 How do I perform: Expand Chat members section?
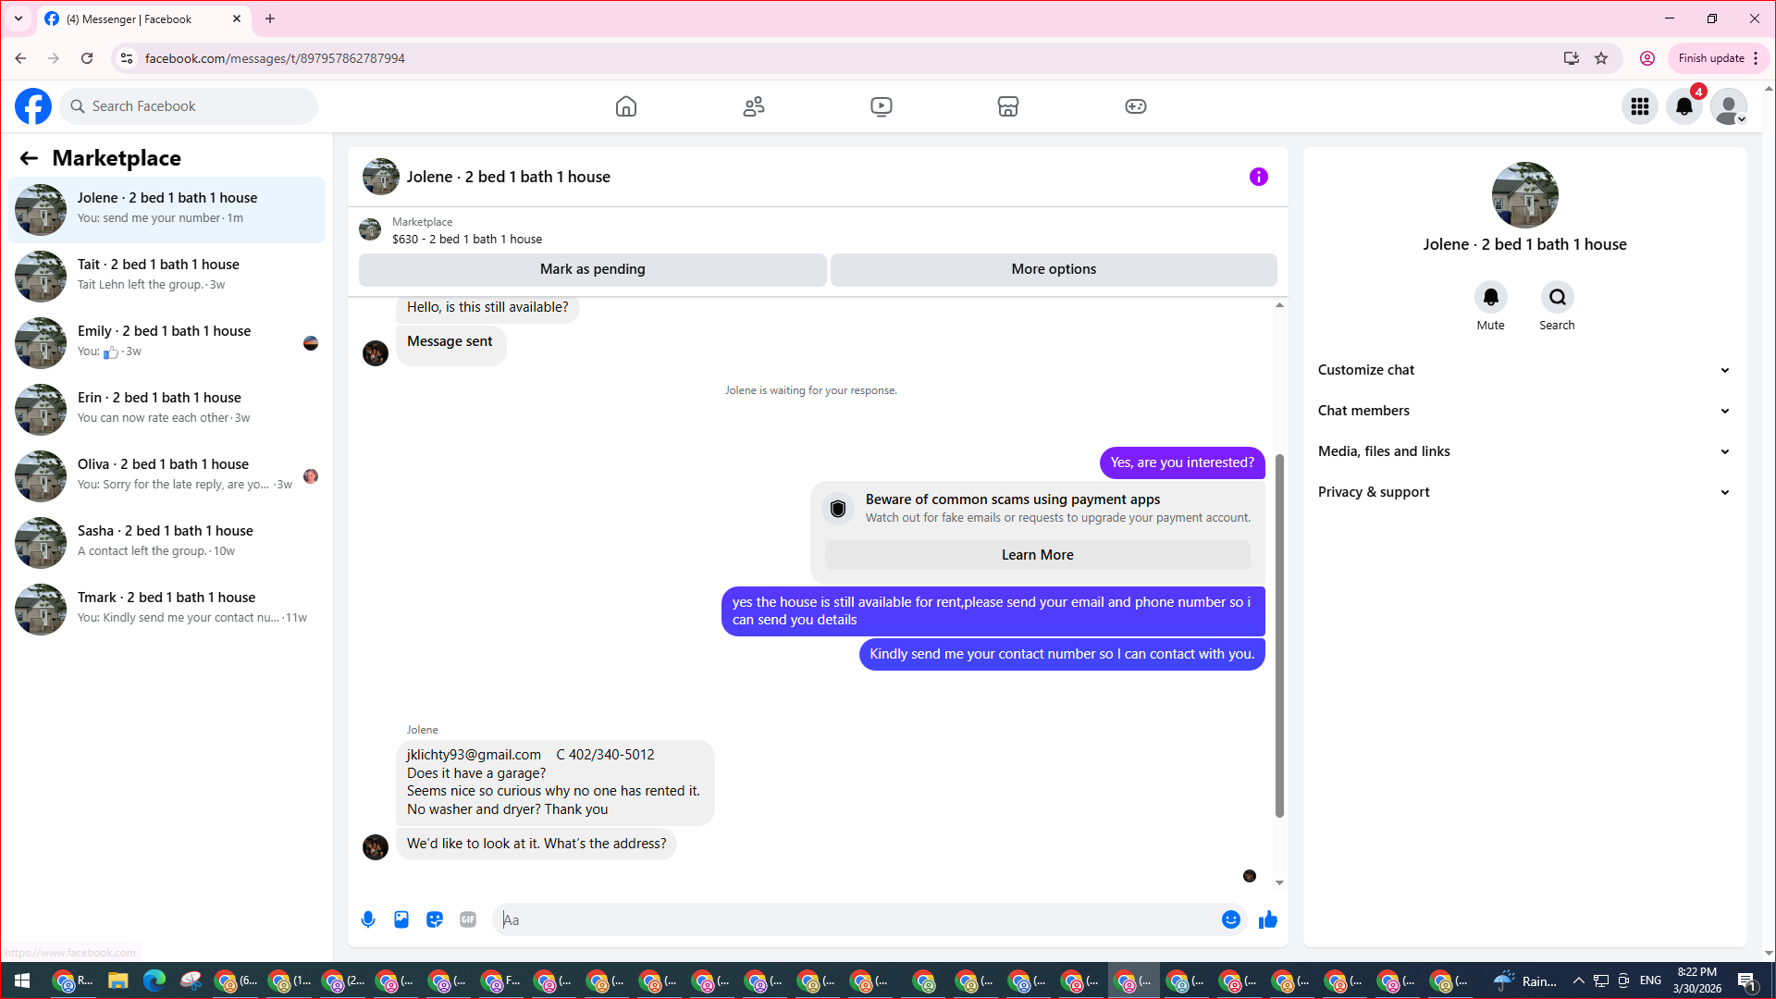(x=1523, y=411)
